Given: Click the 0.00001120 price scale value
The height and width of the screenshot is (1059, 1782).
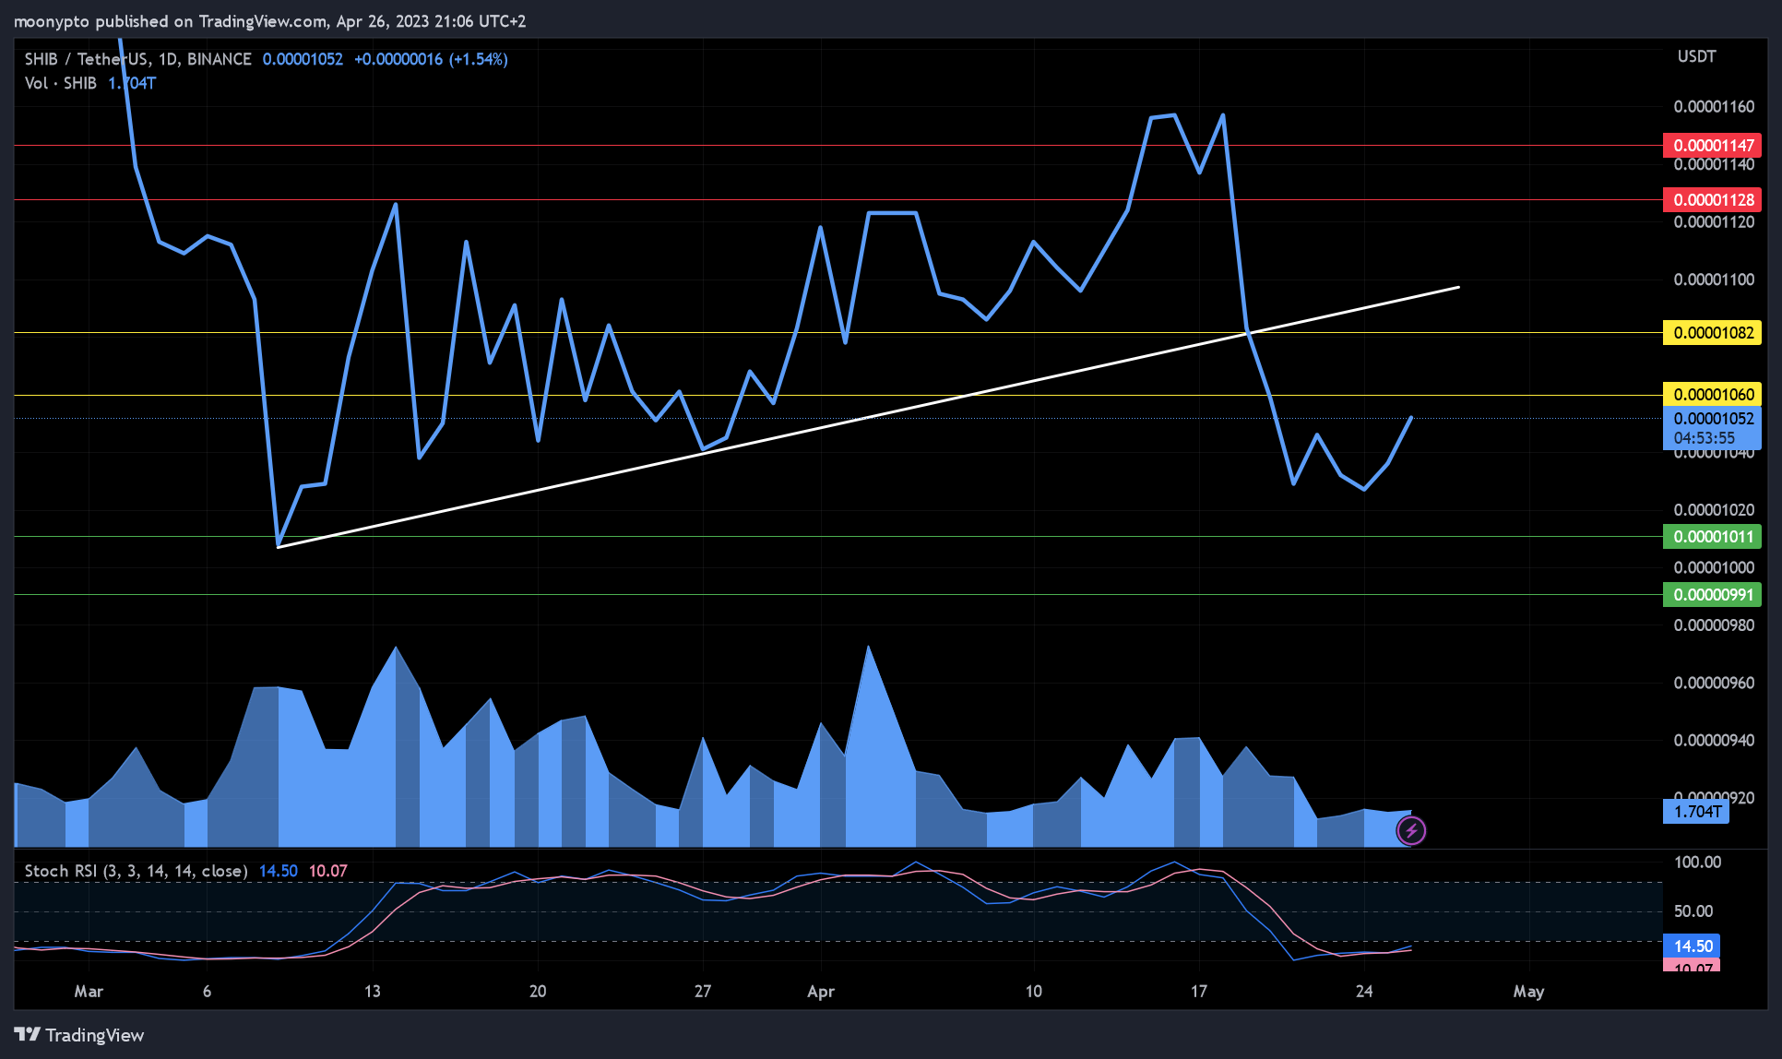Looking at the screenshot, I should click(1714, 222).
